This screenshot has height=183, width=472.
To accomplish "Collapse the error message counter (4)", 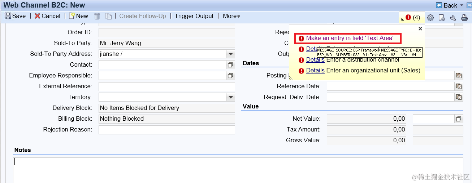I will (x=412, y=17).
